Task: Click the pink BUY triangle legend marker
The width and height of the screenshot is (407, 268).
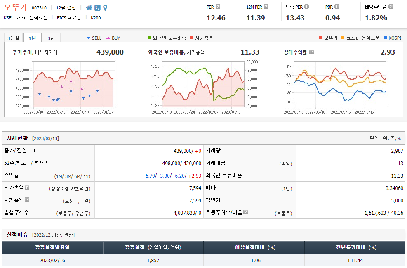Action: [x=108, y=38]
